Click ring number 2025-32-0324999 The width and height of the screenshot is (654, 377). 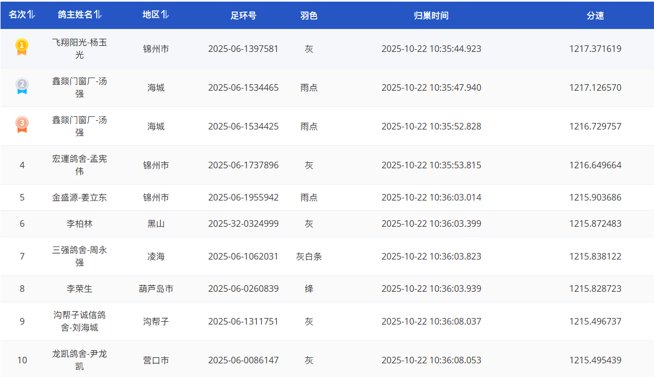(x=243, y=223)
